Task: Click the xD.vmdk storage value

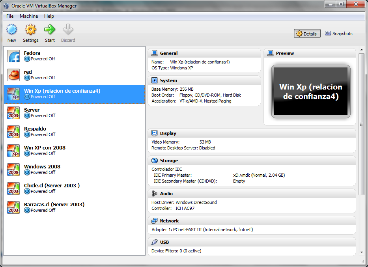Action: tap(259, 175)
